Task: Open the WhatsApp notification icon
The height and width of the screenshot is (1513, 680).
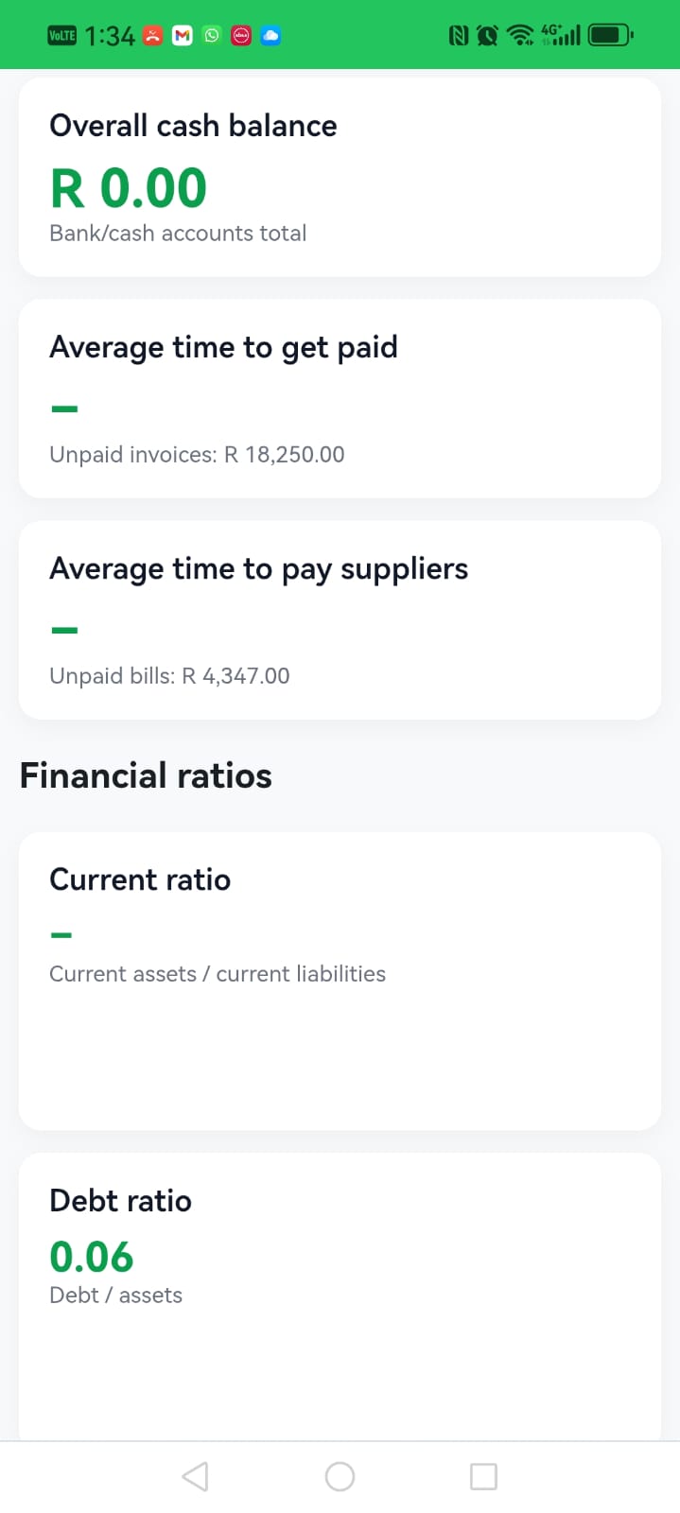Action: (x=212, y=35)
